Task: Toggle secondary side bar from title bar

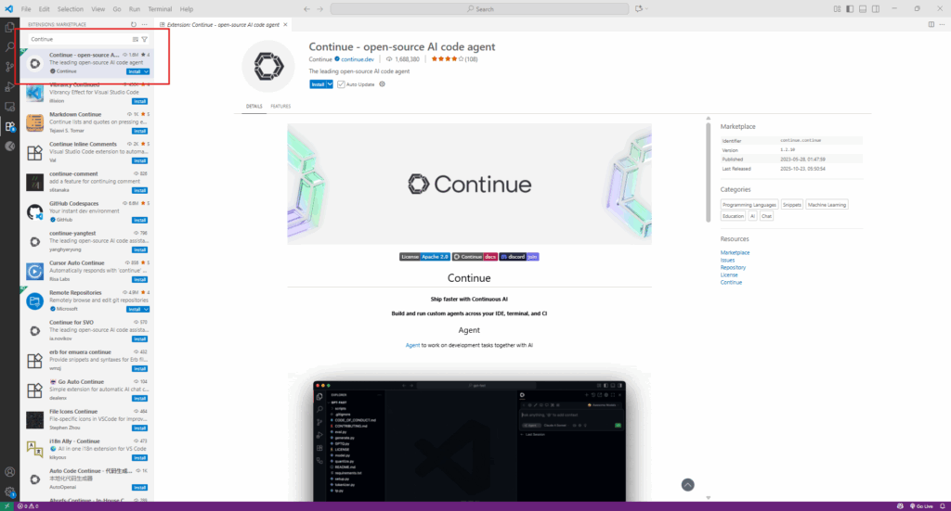Action: (x=876, y=9)
